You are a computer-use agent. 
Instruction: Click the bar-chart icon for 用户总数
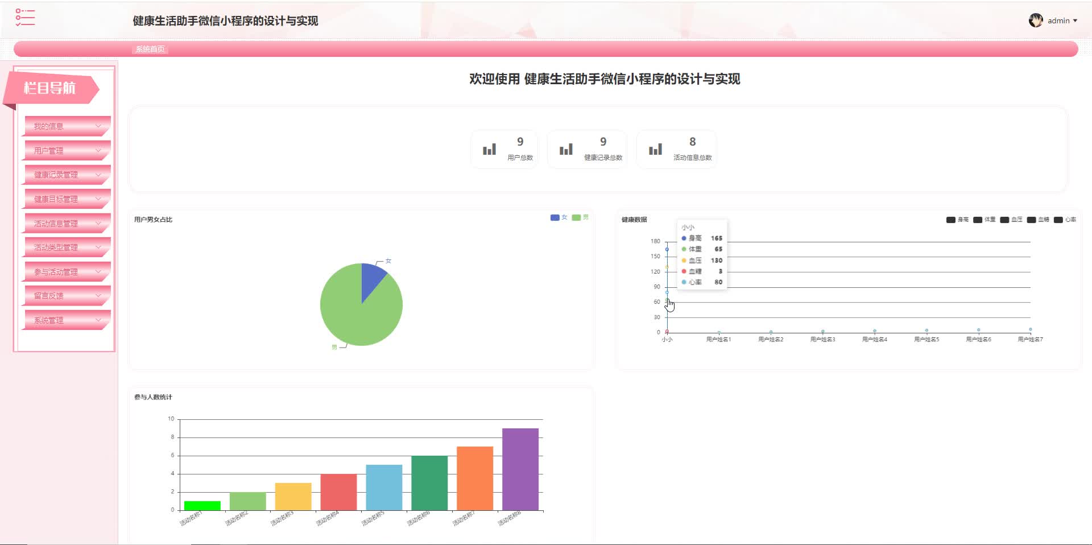click(489, 149)
